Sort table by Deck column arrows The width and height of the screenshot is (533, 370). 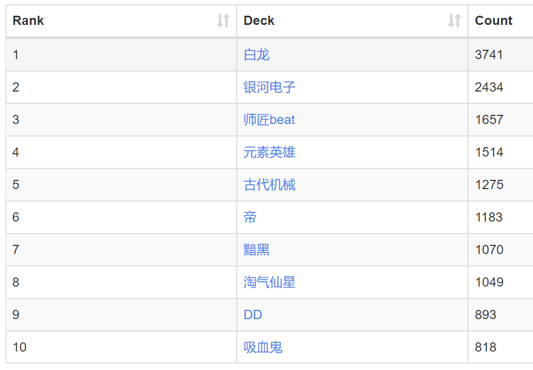[x=454, y=21]
